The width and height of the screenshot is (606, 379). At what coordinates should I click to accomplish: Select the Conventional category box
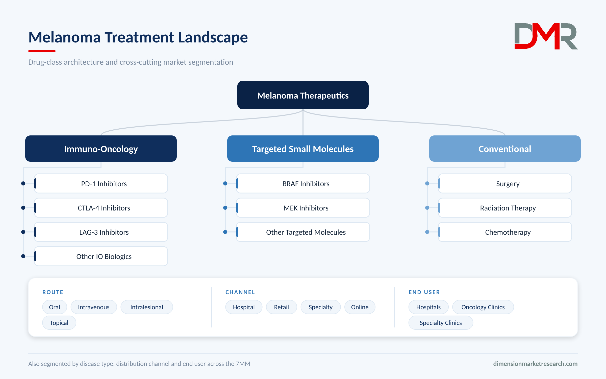[505, 149]
